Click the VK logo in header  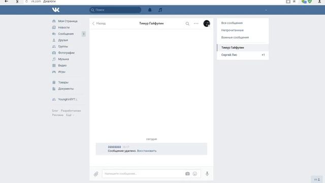click(x=56, y=10)
